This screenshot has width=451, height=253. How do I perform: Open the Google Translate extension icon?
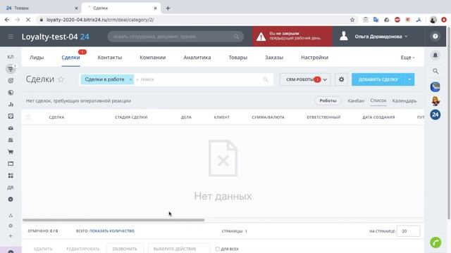pos(376,20)
